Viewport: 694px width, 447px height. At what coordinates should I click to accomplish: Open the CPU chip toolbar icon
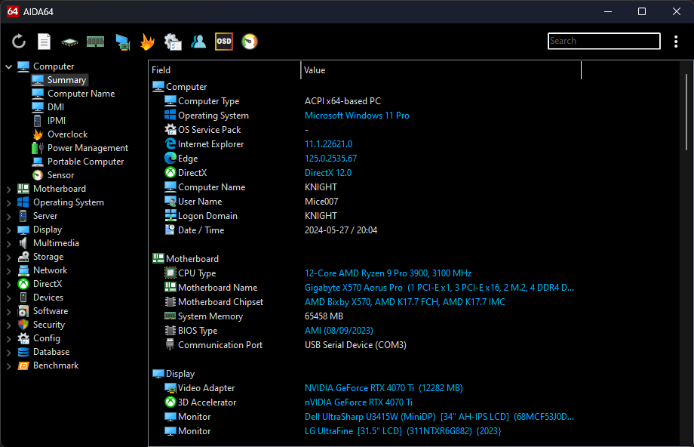(x=69, y=42)
